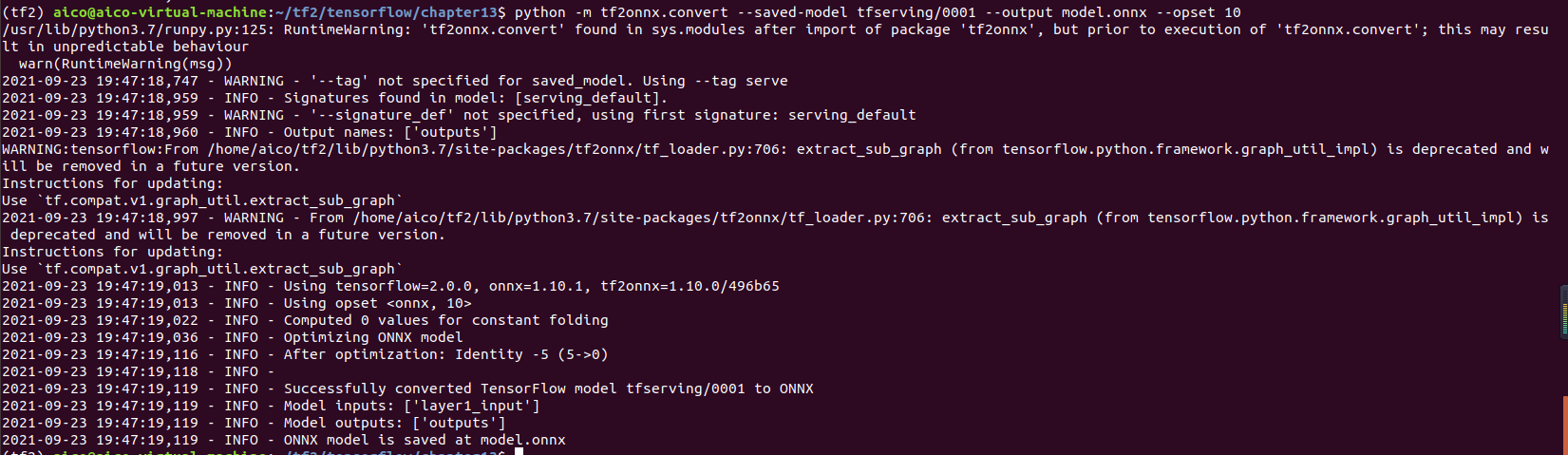1568x455 pixels.
Task: Click the "Output names: ['outputs']" log line
Action: click(389, 132)
